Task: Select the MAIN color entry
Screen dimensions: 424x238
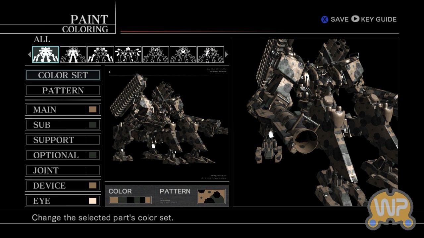Action: [x=63, y=110]
